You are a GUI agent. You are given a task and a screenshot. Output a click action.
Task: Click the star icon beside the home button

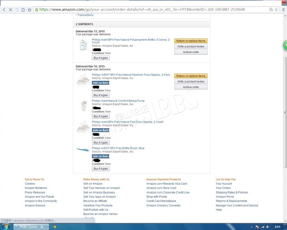click(x=29, y=10)
